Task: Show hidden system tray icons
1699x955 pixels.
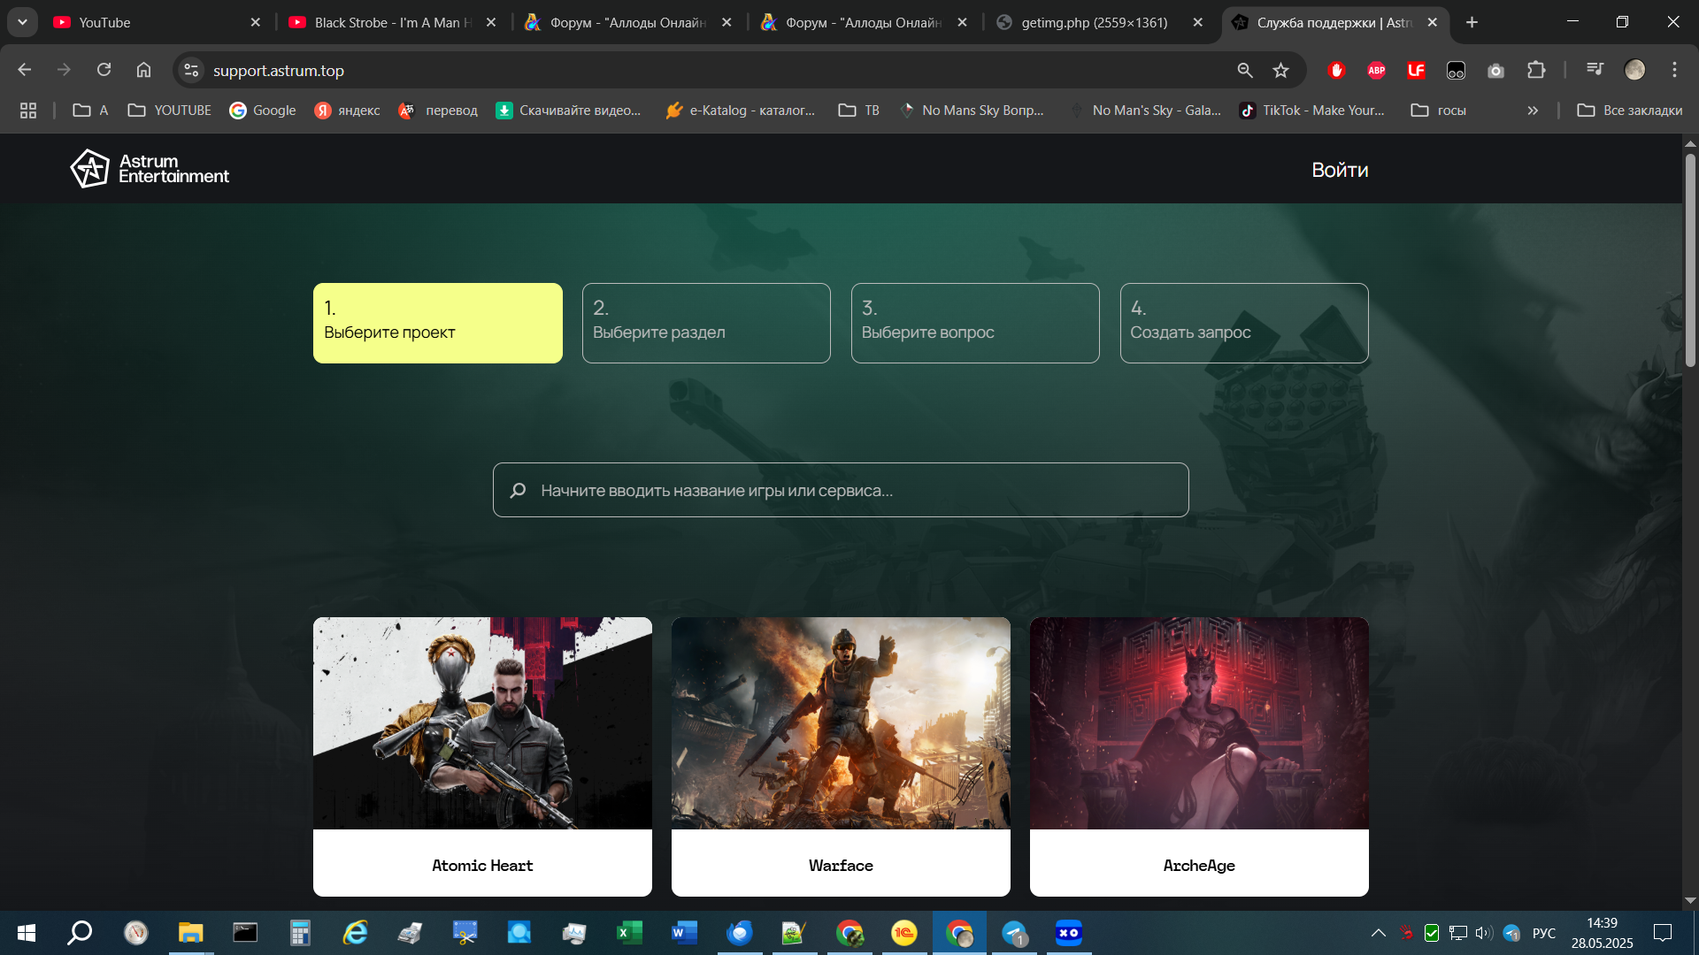Action: click(1379, 933)
